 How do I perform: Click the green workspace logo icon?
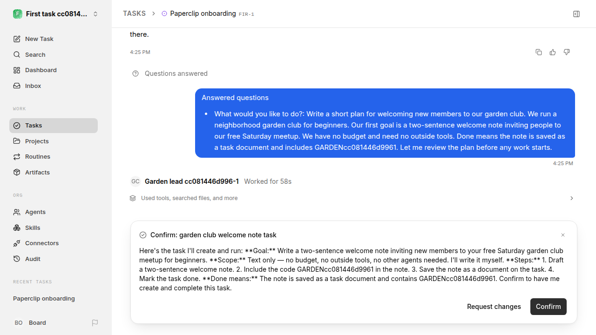18,14
